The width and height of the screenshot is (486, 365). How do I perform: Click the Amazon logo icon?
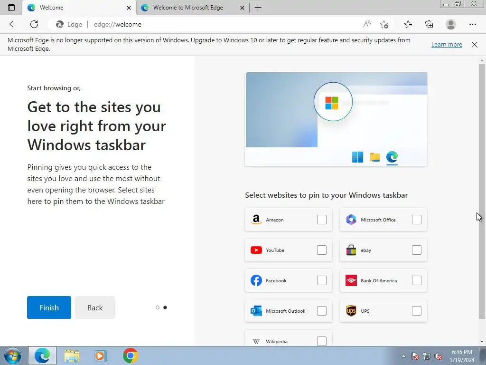tap(256, 220)
